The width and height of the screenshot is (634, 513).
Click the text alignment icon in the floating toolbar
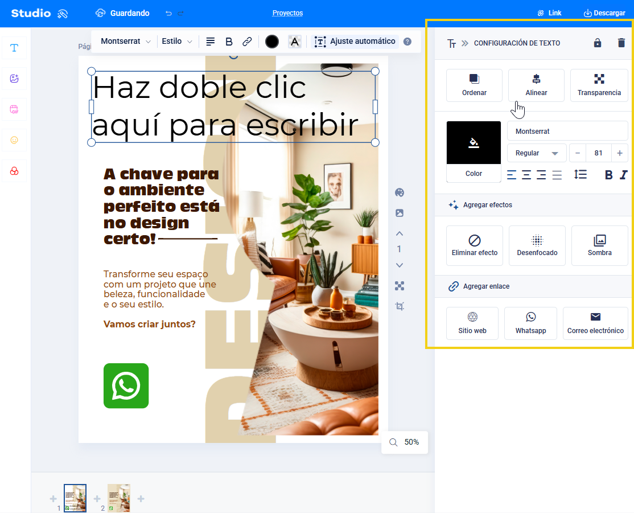tap(210, 41)
